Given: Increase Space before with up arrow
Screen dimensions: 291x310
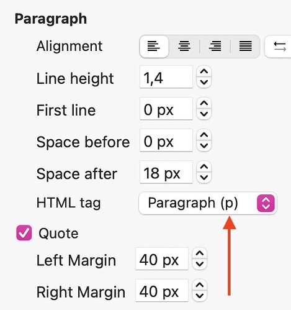Looking at the screenshot, I should tap(204, 135).
